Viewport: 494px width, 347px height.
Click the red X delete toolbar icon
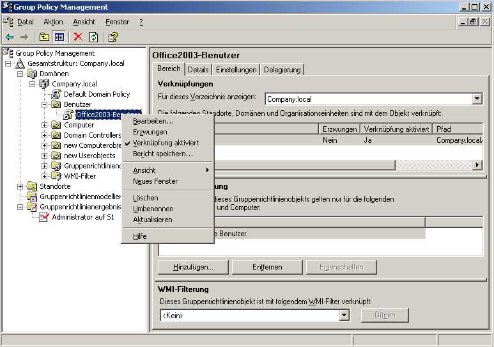tap(78, 37)
